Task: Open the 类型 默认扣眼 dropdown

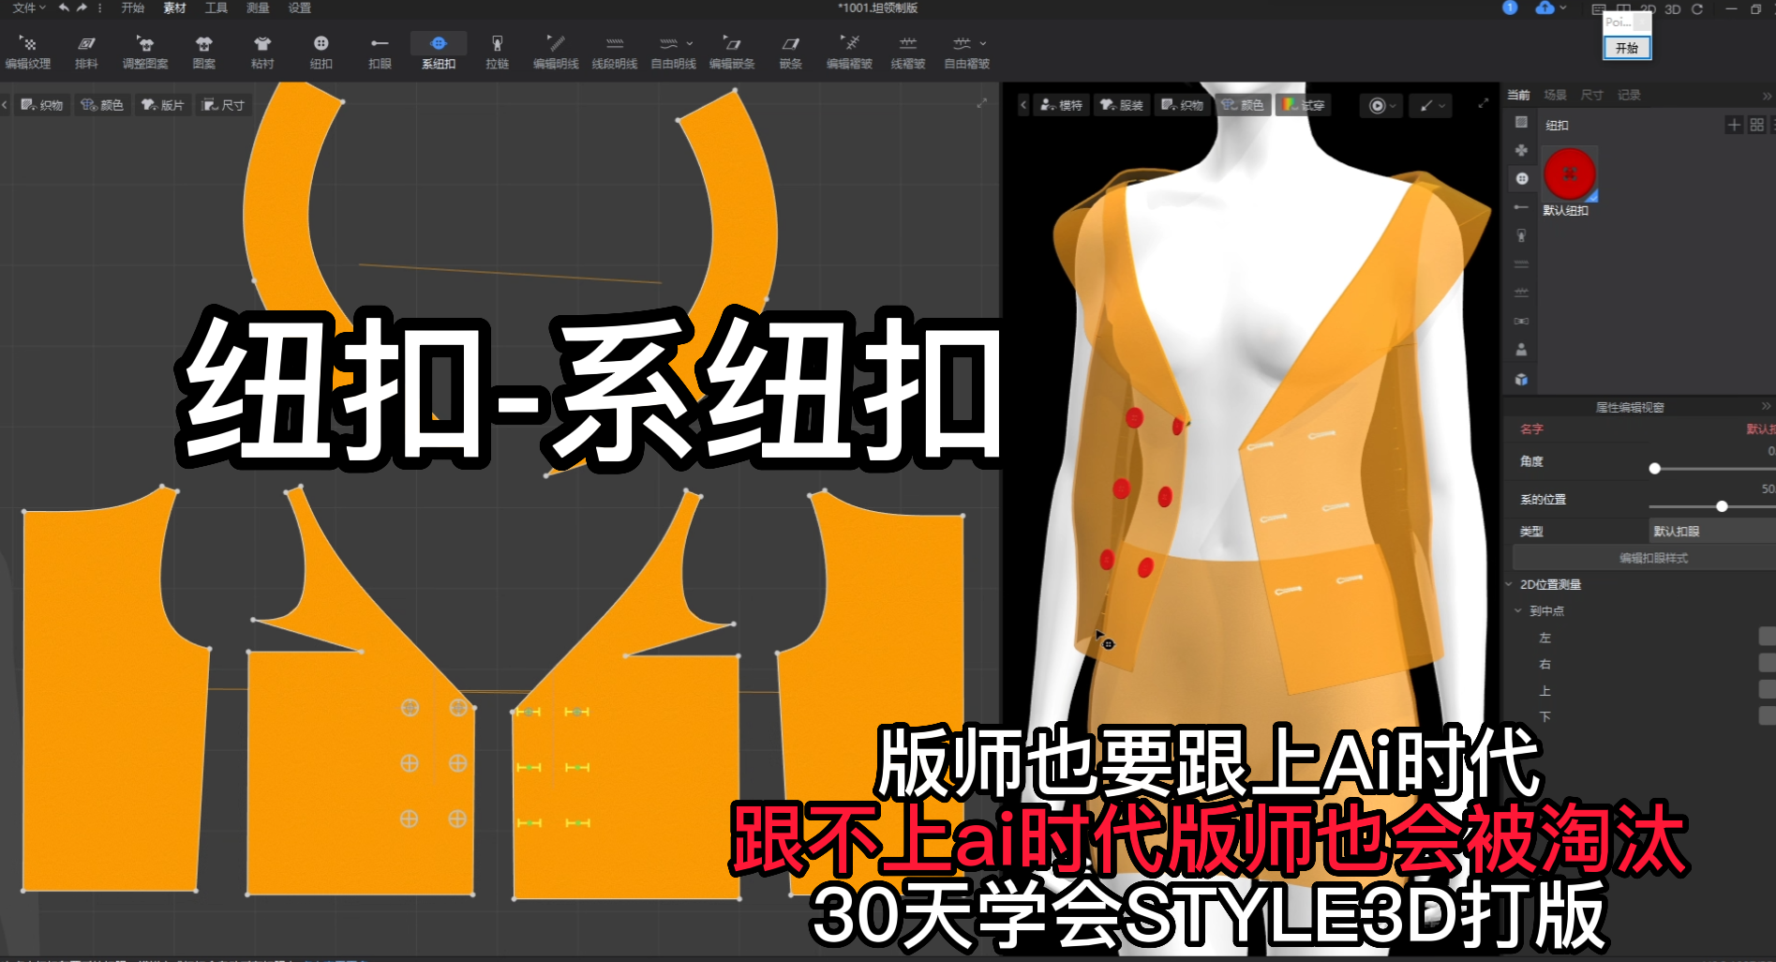Action: [x=1711, y=531]
